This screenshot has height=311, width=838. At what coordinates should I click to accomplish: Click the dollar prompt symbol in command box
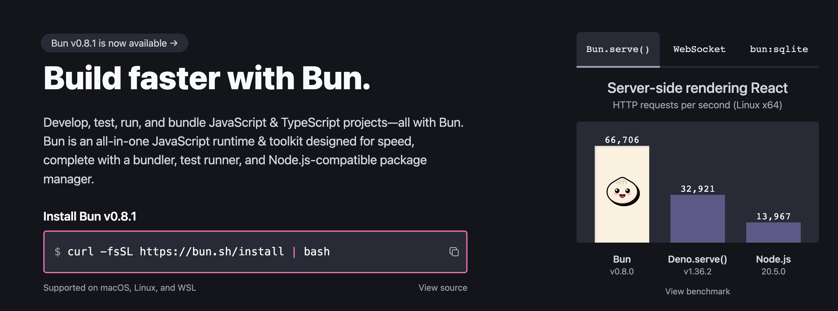coord(58,251)
